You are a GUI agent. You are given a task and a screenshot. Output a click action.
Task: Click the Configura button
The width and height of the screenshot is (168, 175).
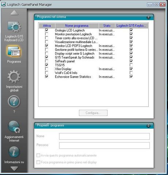point(93,113)
